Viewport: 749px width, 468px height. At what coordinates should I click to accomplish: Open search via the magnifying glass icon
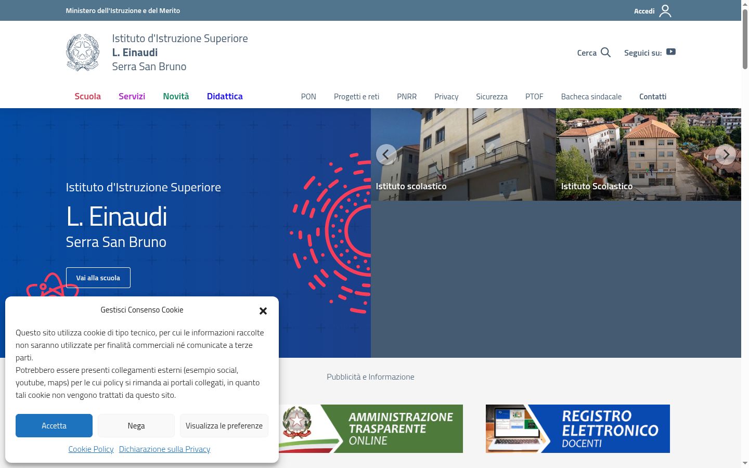tap(605, 53)
